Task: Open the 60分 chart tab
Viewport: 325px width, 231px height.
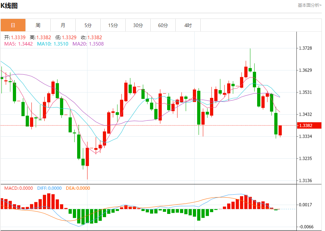Action: point(163,25)
